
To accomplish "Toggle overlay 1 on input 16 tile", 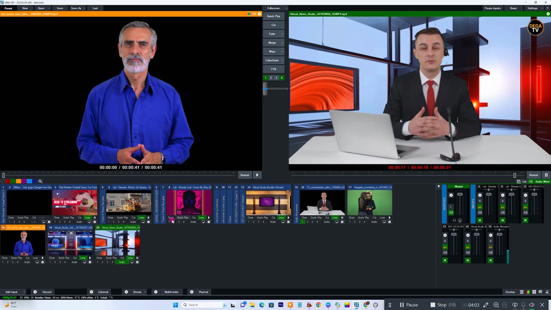I will pyautogui.click(x=302, y=222).
